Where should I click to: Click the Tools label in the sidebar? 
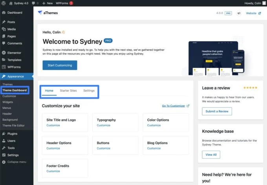click(x=11, y=148)
